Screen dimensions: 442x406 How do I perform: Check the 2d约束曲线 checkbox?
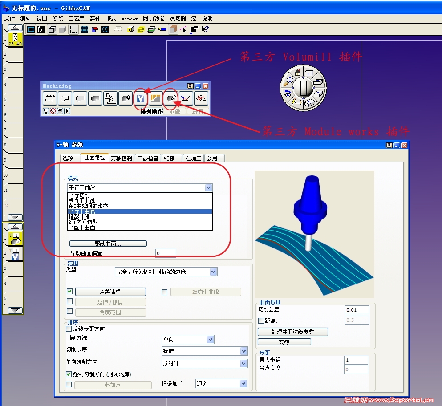coord(164,292)
